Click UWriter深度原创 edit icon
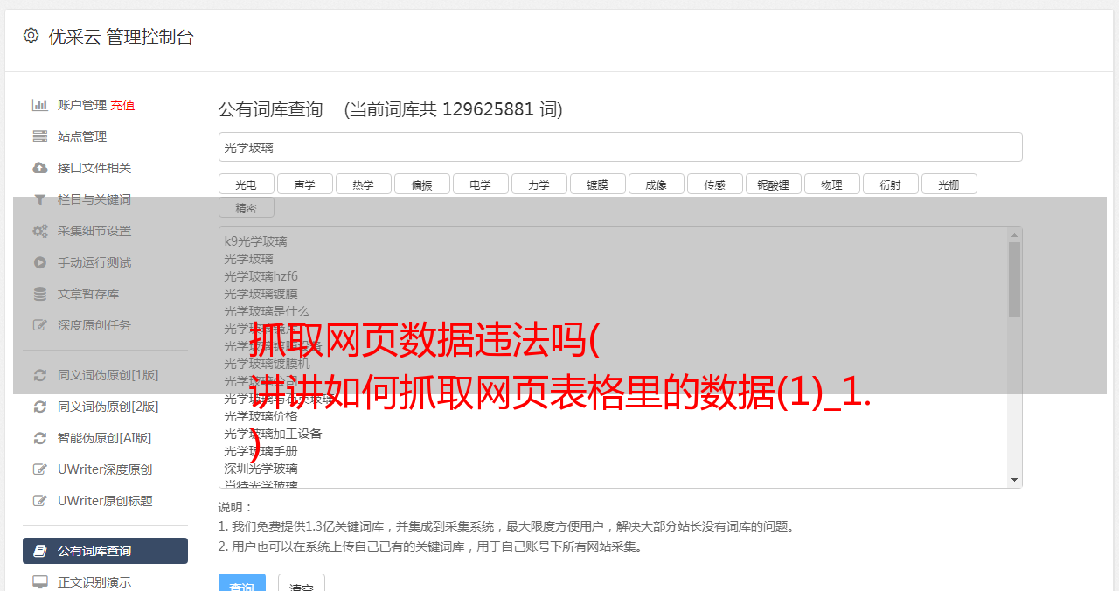 pos(40,469)
